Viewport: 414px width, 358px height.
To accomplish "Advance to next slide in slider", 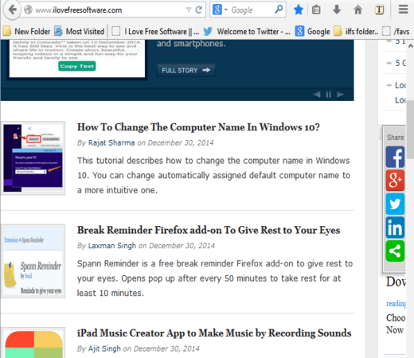I will (x=340, y=95).
